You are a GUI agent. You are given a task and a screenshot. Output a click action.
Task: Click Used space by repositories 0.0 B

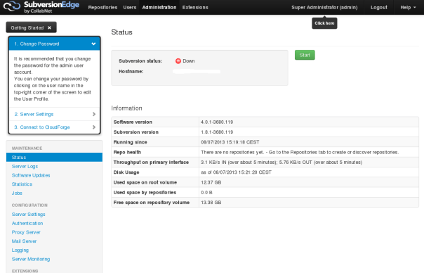206,193
